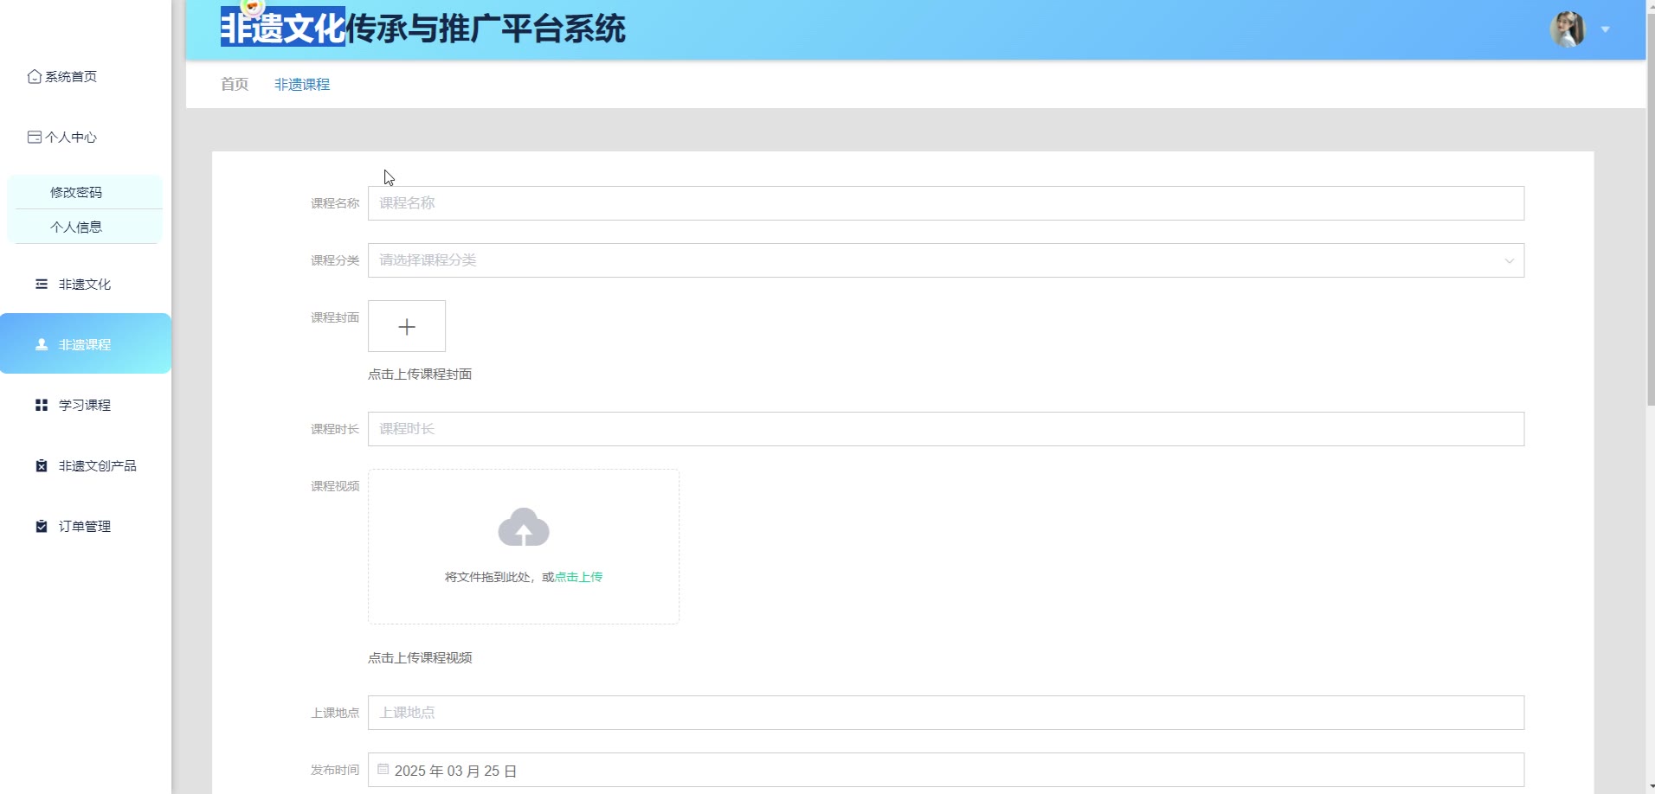Viewport: 1655px width, 794px height.
Task: Click the 发布时间 field label
Action: tap(335, 770)
